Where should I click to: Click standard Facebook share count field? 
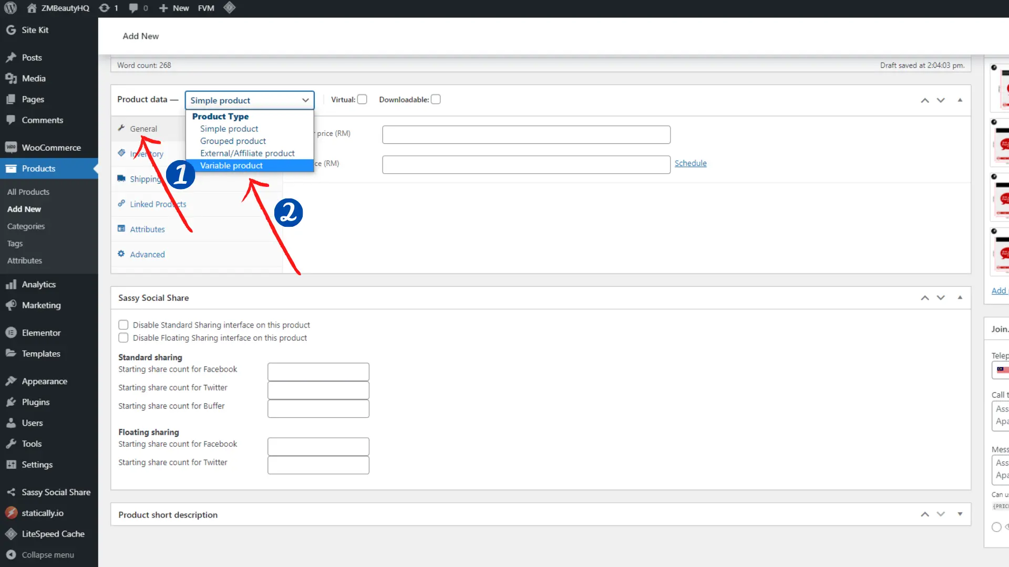point(318,372)
